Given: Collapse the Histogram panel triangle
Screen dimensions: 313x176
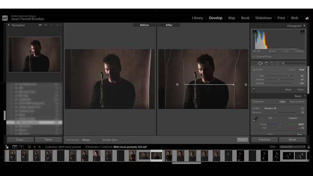Looking at the screenshot, I should point(304,26).
